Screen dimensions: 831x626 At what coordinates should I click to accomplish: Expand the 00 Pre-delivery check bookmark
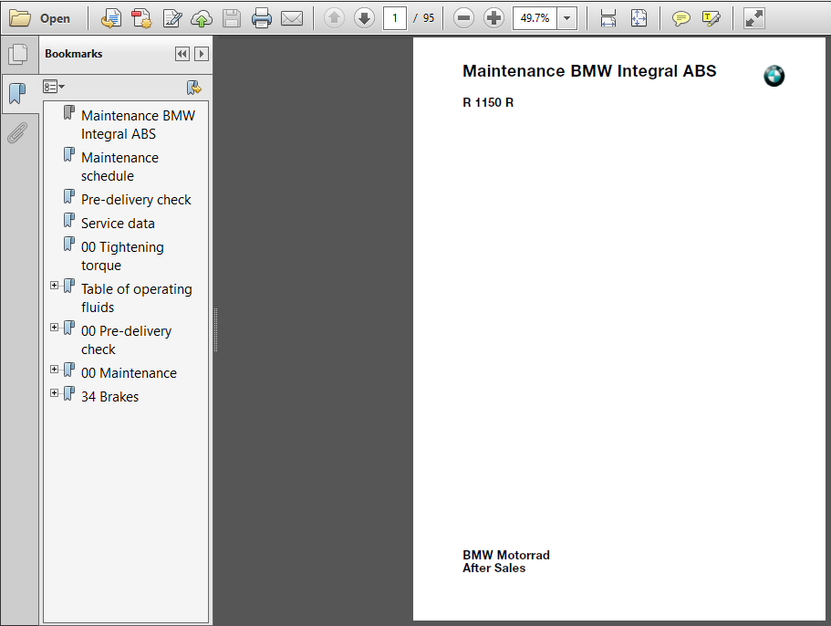click(x=54, y=327)
